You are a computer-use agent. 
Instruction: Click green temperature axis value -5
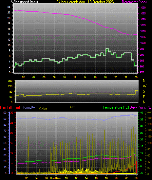pyautogui.click(x=142, y=173)
